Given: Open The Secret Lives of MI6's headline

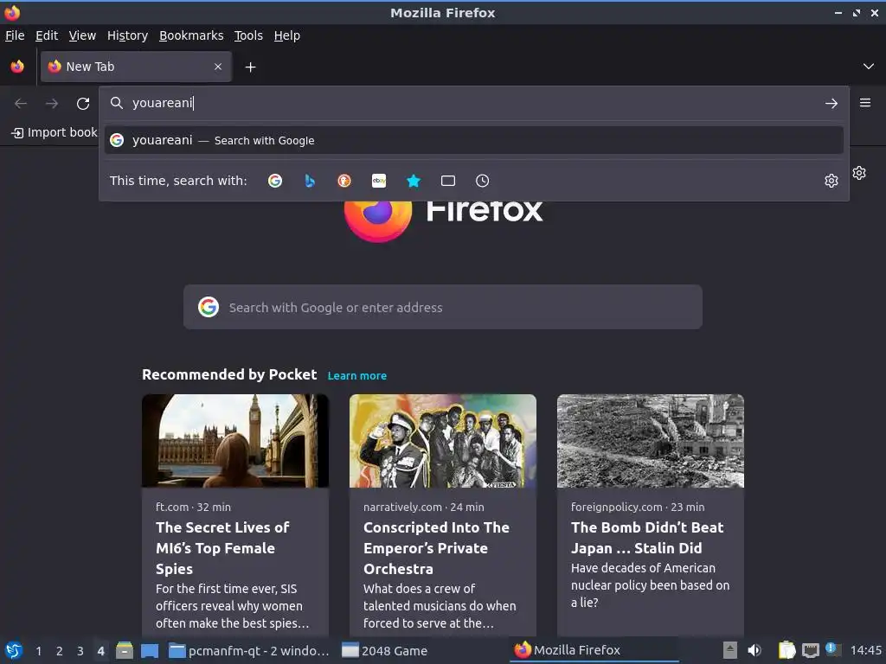Looking at the screenshot, I should click(x=222, y=548).
